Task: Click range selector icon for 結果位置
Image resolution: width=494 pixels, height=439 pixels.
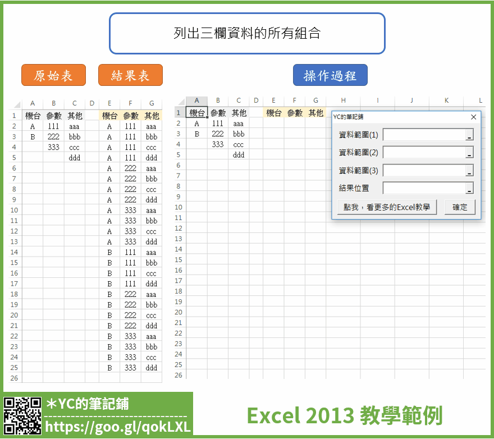Action: point(469,189)
